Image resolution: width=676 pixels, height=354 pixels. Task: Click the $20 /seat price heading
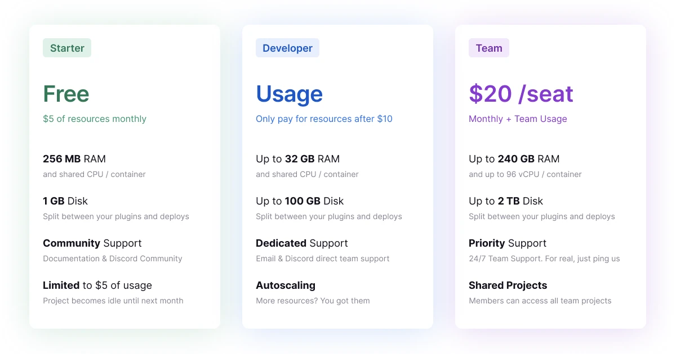521,94
